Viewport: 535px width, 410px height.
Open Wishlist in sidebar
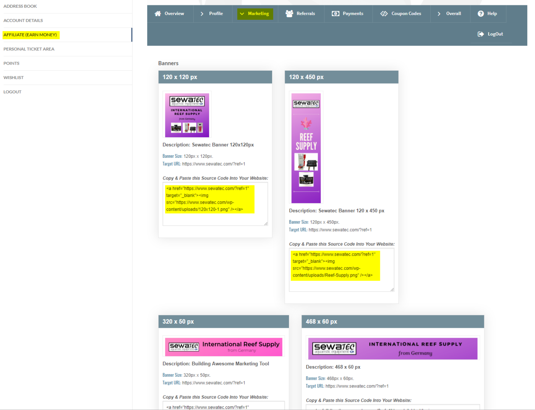pos(14,78)
